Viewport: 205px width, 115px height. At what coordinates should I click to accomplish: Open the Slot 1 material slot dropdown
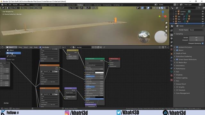tap(66, 47)
